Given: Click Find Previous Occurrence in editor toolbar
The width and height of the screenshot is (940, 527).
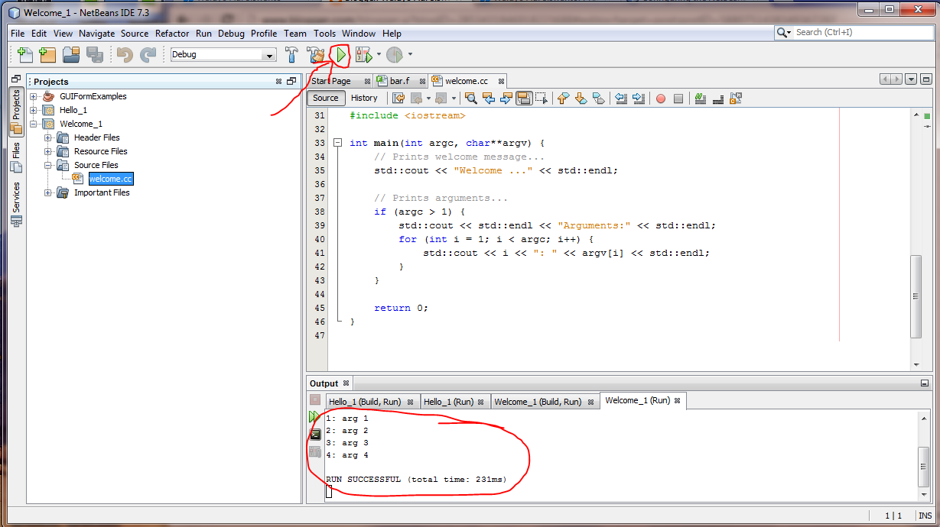Looking at the screenshot, I should click(489, 98).
